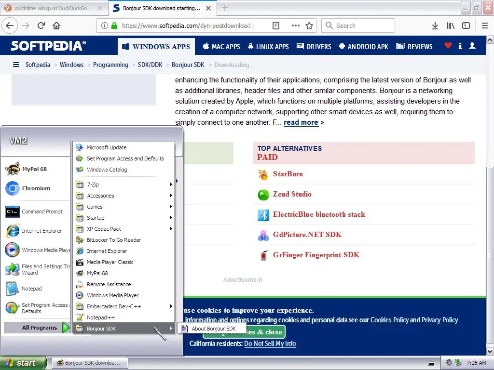The width and height of the screenshot is (494, 370).
Task: Open the Zend Studio link
Action: [x=292, y=194]
